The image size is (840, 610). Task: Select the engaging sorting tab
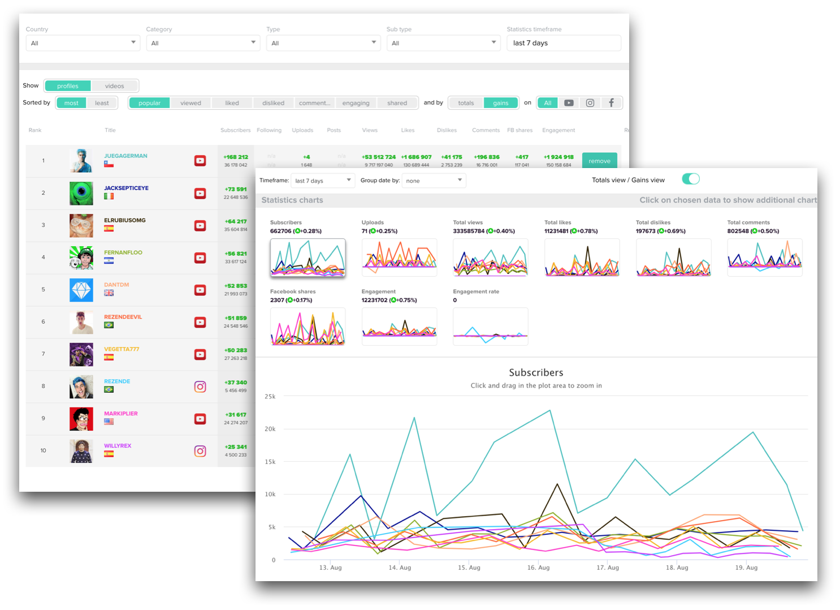point(356,103)
